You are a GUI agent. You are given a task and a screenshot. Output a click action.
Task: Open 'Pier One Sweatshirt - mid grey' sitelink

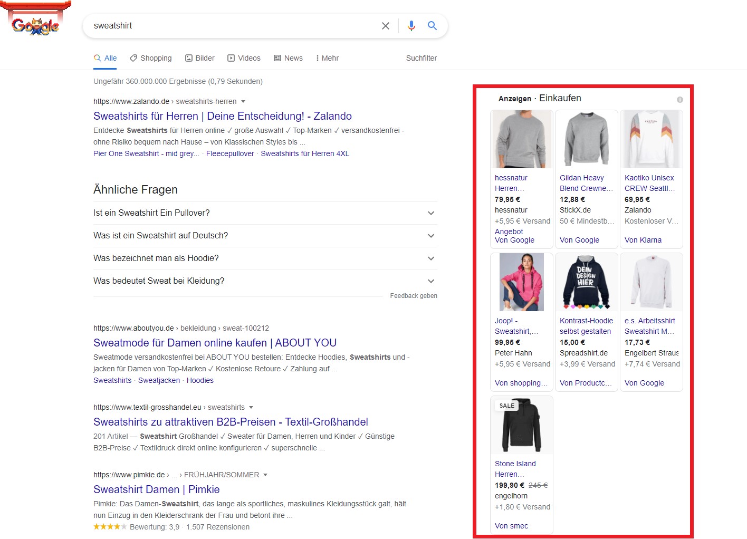pyautogui.click(x=146, y=153)
